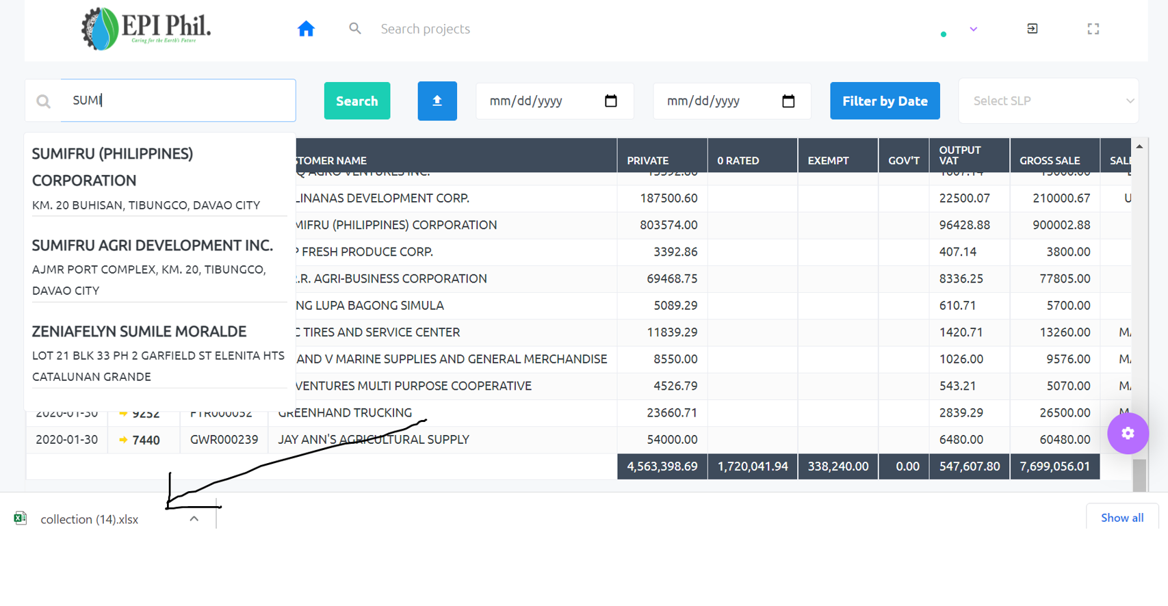
Task: Click the yellow arrow beside 7440
Action: point(123,440)
